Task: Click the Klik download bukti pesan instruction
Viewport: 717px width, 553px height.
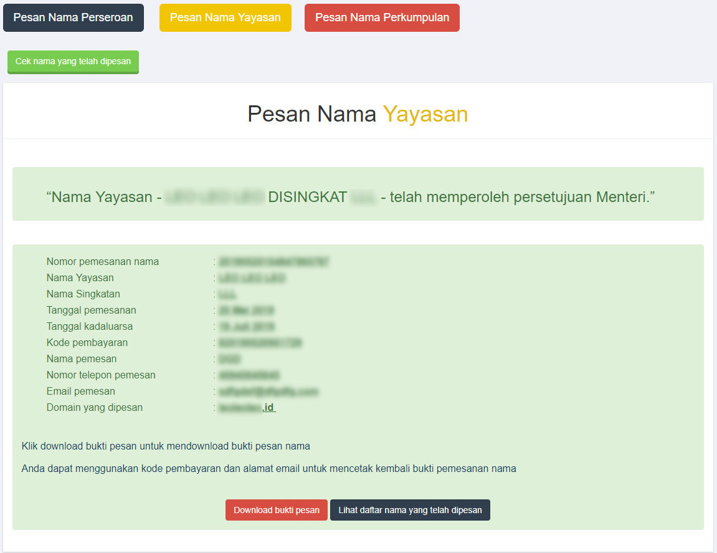Action: pos(166,446)
